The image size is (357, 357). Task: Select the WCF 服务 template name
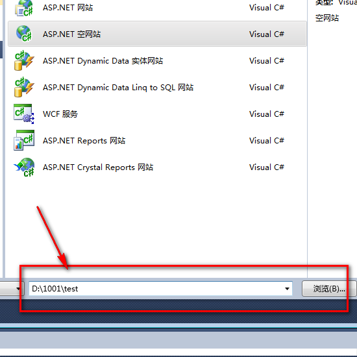[x=60, y=114]
